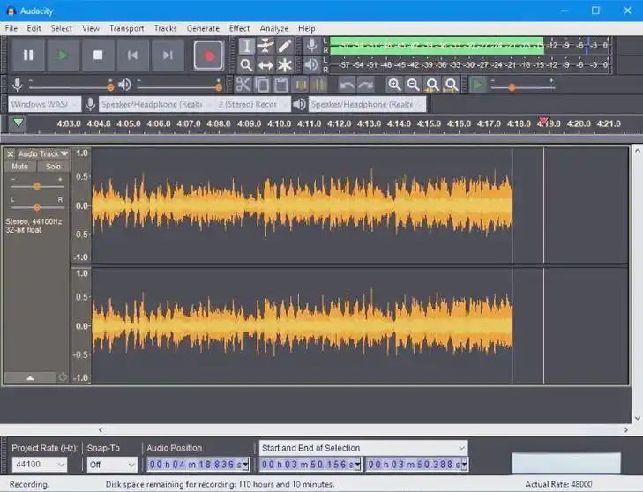
Task: Open the Windows WASAPI host dropdown
Action: pyautogui.click(x=44, y=104)
